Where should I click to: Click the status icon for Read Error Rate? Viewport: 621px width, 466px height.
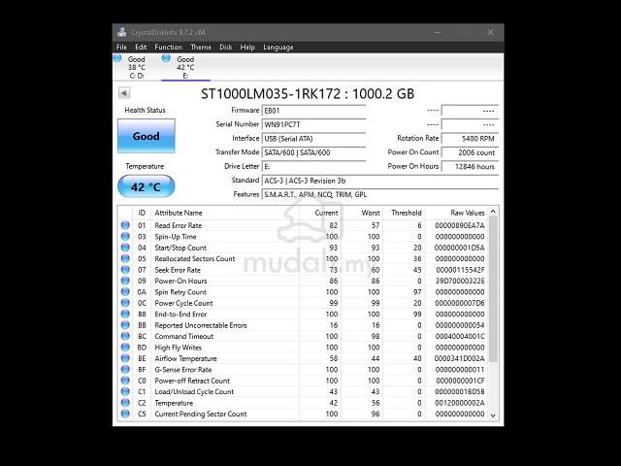pos(125,225)
